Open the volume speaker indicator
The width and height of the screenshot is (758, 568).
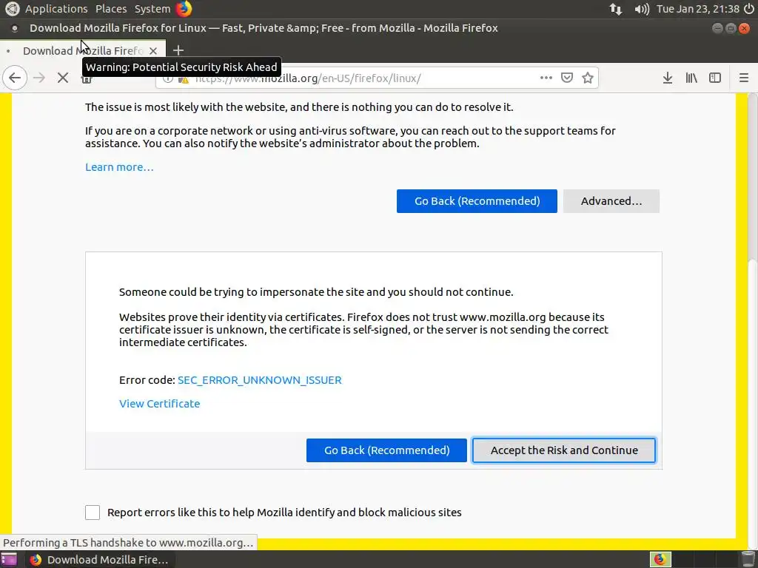(642, 9)
